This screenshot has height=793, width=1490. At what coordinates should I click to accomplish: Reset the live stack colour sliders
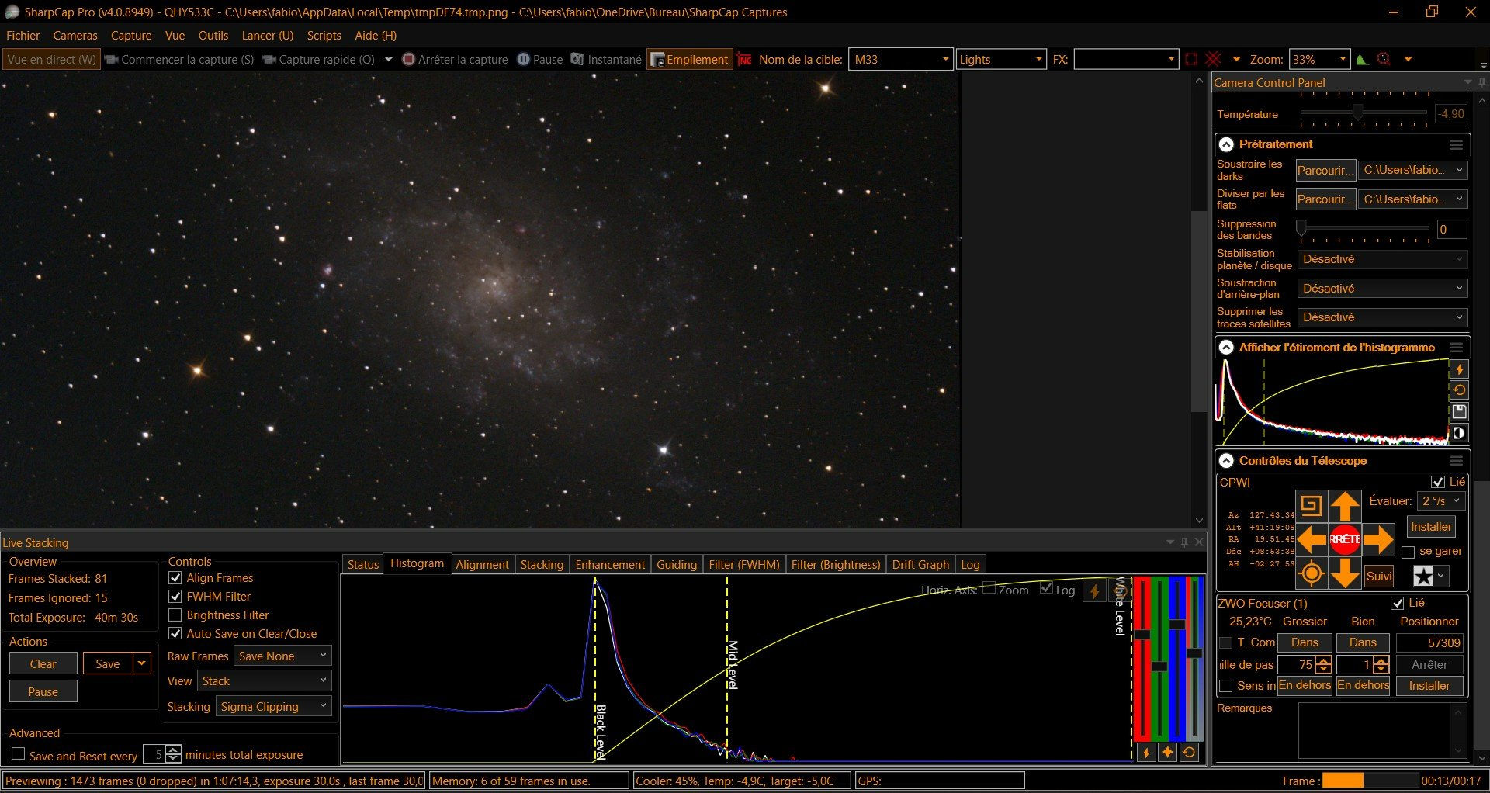[x=1189, y=752]
